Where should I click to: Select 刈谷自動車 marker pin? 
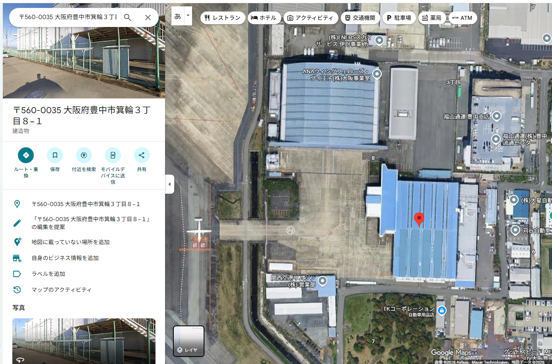pyautogui.click(x=515, y=230)
